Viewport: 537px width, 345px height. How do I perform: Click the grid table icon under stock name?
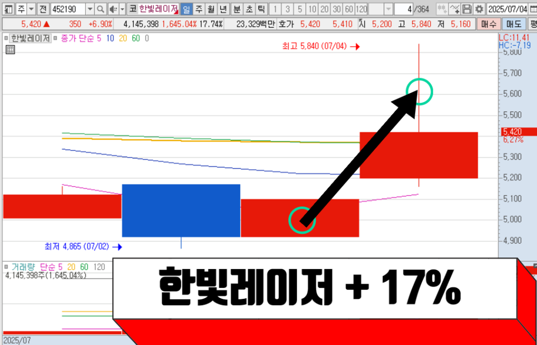click(10, 50)
